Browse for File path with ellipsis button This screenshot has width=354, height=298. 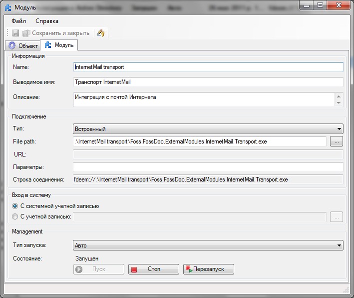click(337, 141)
